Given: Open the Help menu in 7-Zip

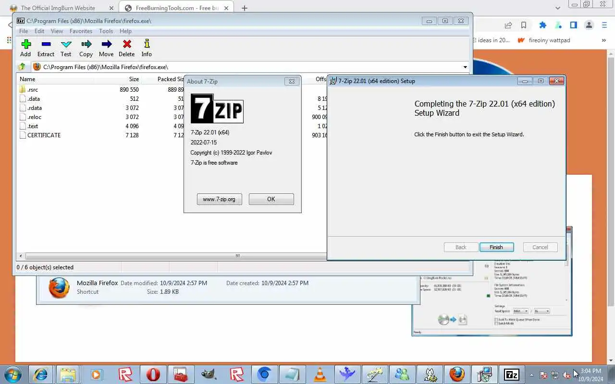Looking at the screenshot, I should pos(125,31).
